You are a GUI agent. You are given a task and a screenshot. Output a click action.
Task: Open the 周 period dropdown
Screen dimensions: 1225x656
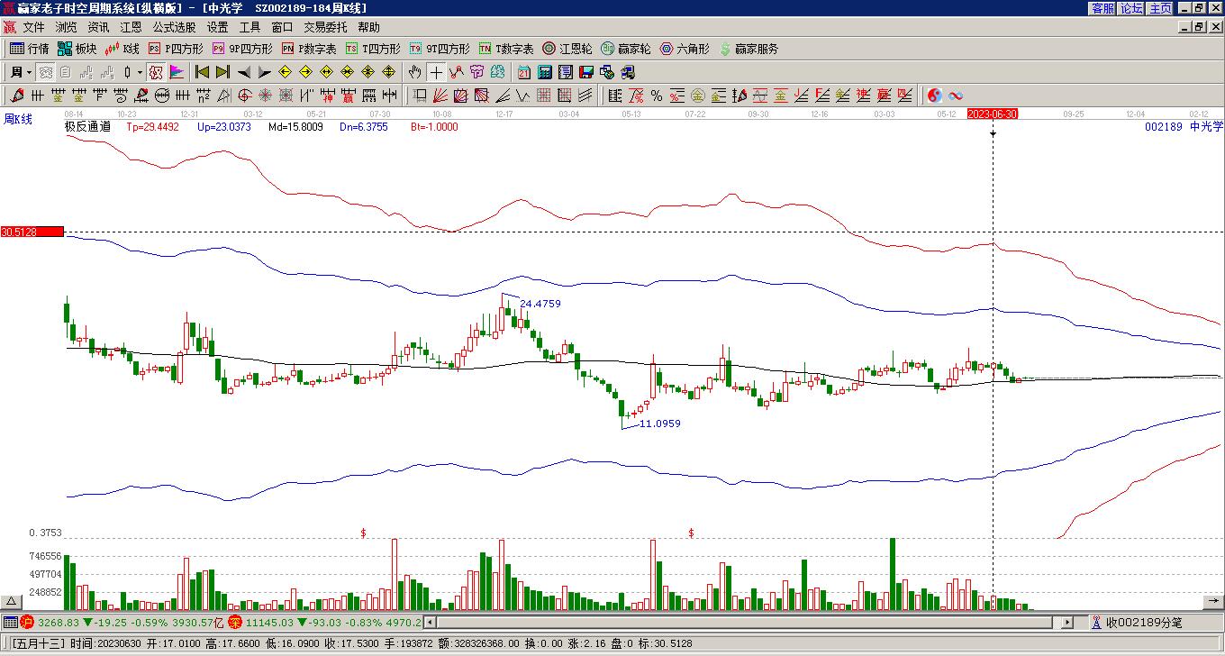21,72
